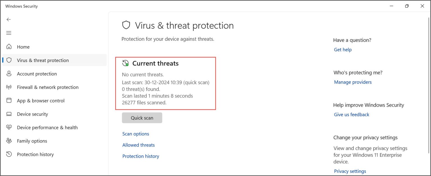Click the back arrow icon
The image size is (431, 176).
[x=9, y=19]
